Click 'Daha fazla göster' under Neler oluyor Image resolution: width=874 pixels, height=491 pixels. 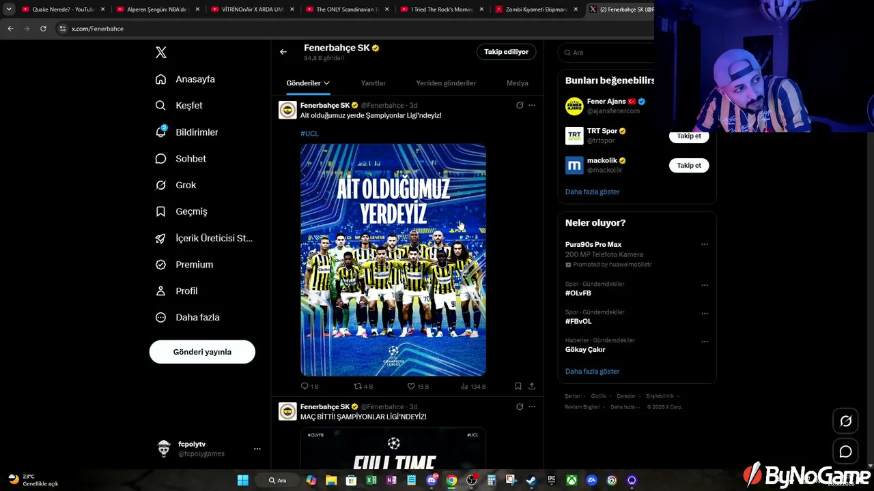[x=592, y=372]
